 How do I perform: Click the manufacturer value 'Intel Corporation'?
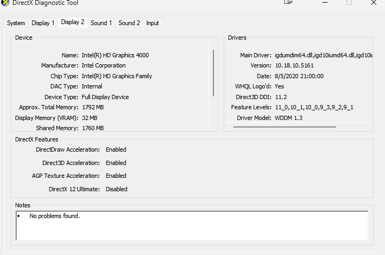103,65
